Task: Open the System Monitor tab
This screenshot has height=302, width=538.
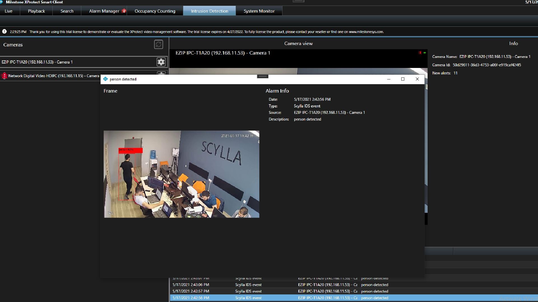Action: 259,11
